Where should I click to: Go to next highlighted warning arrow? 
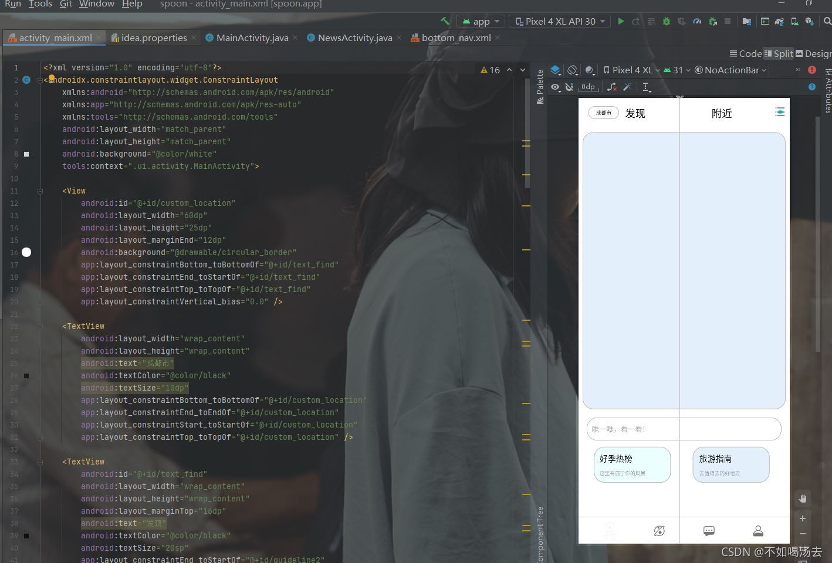523,70
